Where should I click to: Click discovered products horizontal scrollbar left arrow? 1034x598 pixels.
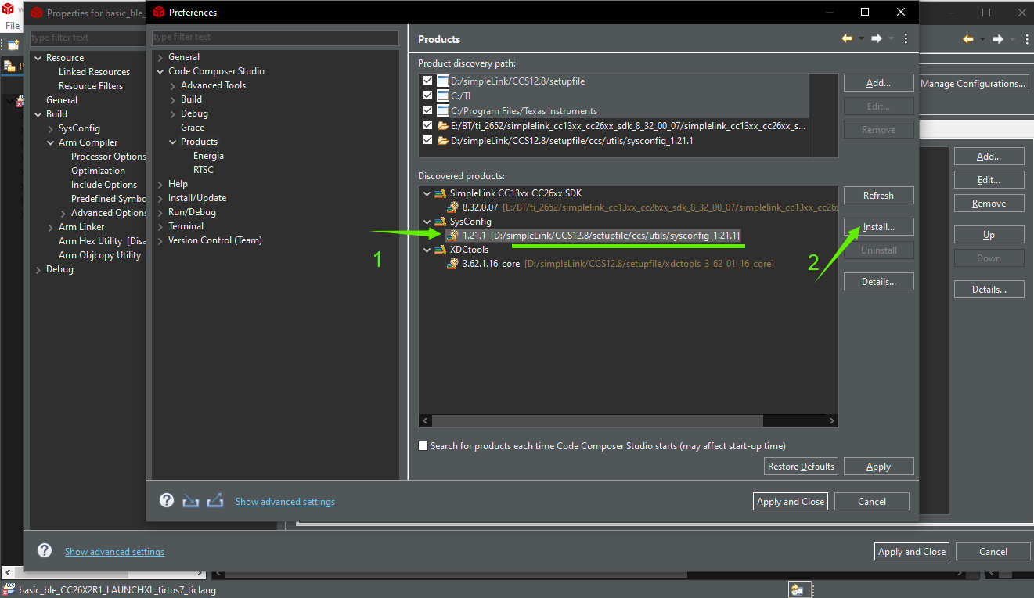tap(426, 421)
